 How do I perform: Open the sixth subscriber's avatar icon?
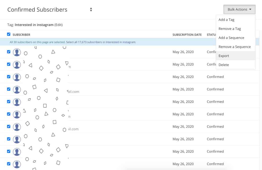tap(17, 115)
